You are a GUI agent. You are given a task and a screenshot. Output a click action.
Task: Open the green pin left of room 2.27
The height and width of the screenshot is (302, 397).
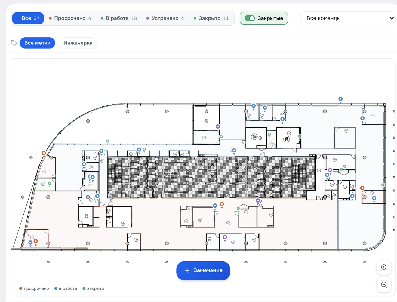(238, 209)
